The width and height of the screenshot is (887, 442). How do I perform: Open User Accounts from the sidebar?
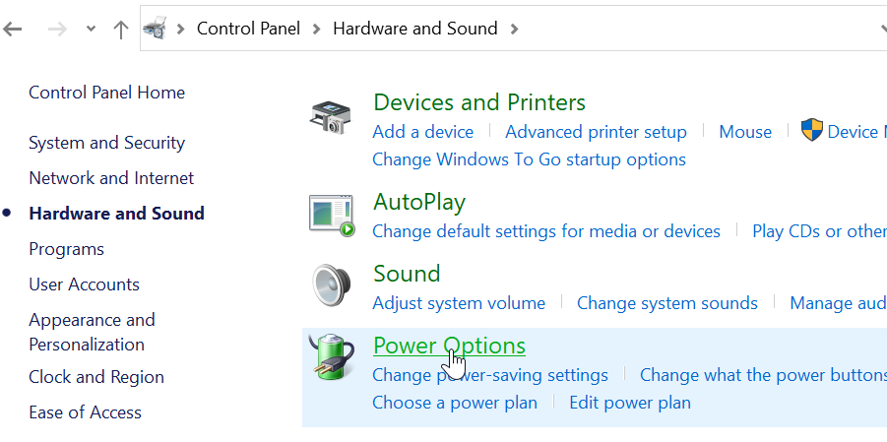(85, 284)
